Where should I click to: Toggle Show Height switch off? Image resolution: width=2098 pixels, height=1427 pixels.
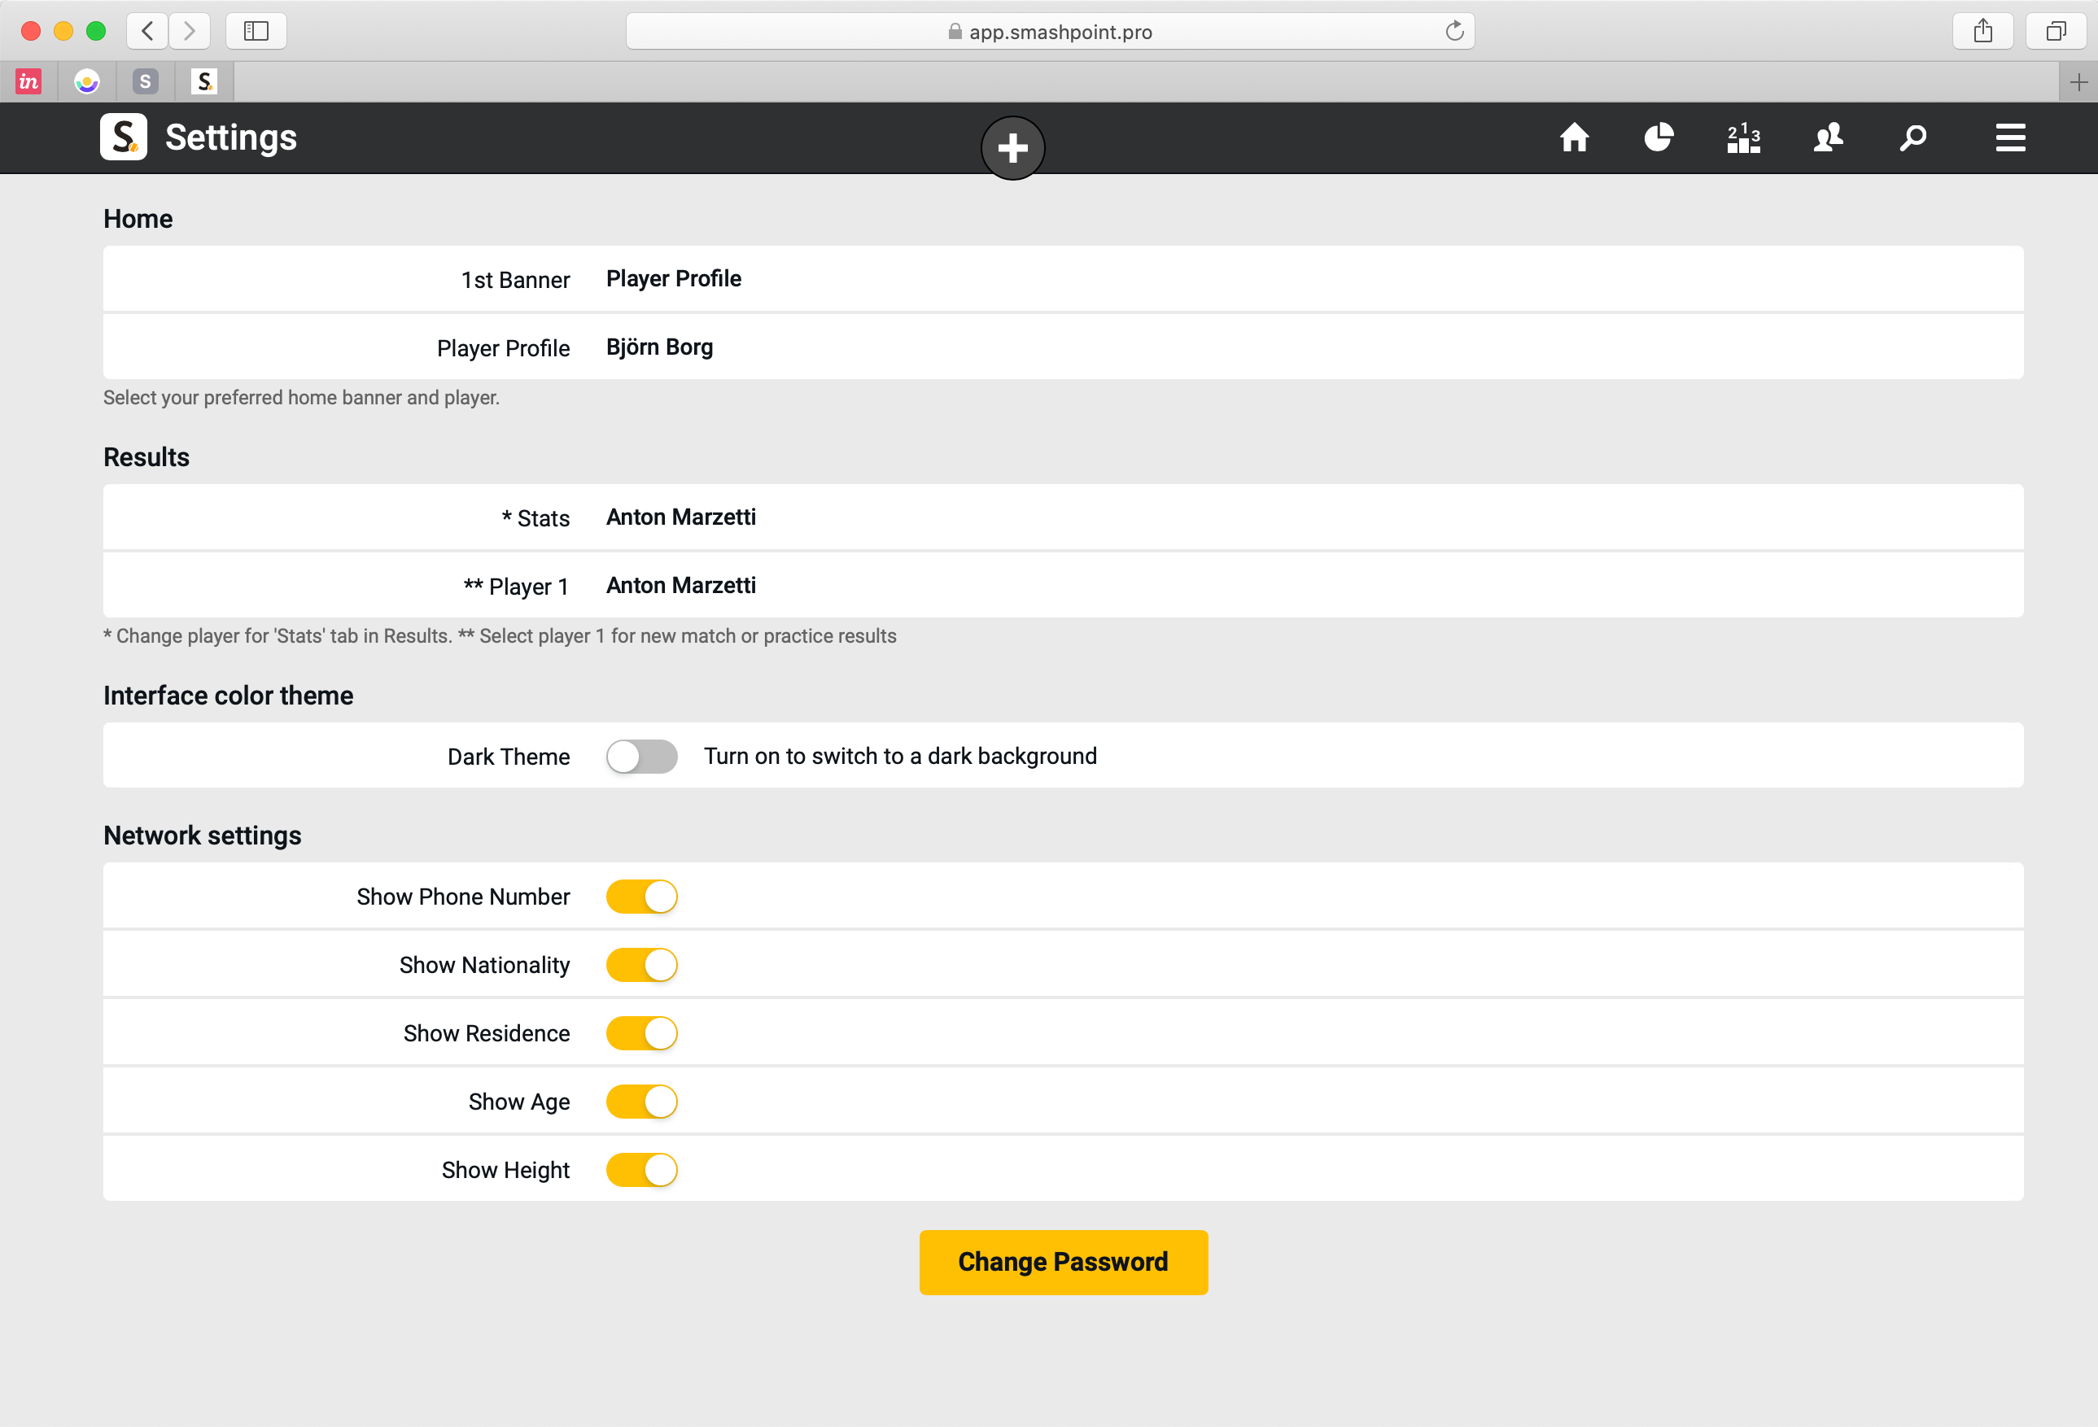[x=641, y=1170]
